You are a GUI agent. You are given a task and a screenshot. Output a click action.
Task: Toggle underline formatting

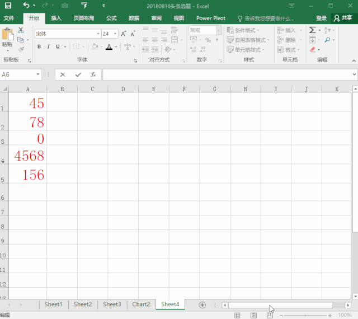[x=58, y=46]
